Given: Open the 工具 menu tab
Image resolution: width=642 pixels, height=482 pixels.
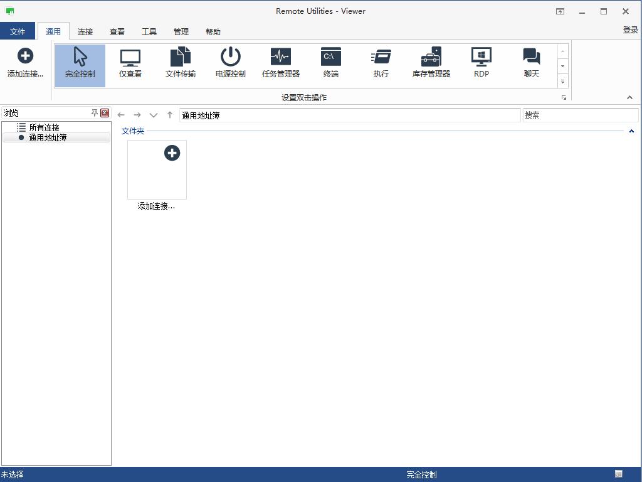Looking at the screenshot, I should 149,31.
